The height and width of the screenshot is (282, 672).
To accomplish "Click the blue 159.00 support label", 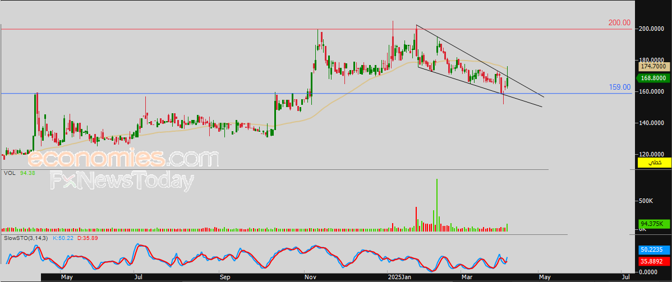I will pos(620,87).
